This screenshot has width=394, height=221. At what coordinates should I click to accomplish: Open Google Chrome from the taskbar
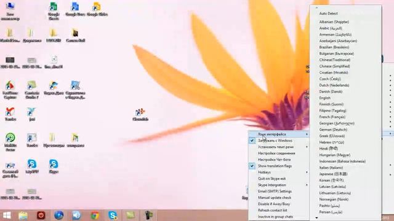tap(95, 215)
